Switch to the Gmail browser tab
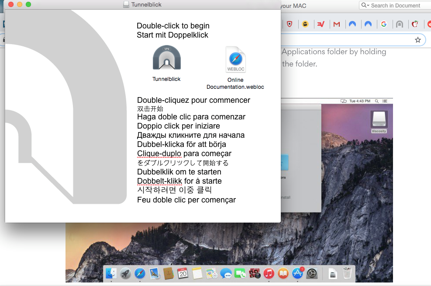The image size is (431, 286). 336,24
